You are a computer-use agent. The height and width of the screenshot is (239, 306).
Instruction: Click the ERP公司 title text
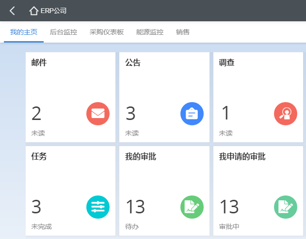(53, 11)
